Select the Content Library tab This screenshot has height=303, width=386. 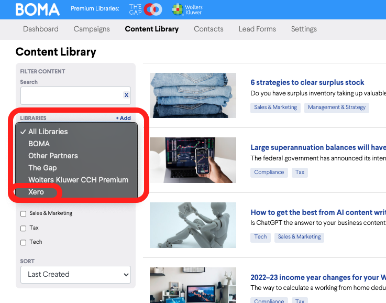pyautogui.click(x=152, y=29)
